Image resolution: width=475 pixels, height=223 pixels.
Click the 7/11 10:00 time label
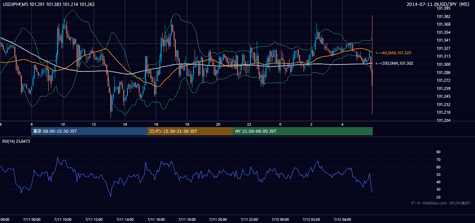(63, 220)
